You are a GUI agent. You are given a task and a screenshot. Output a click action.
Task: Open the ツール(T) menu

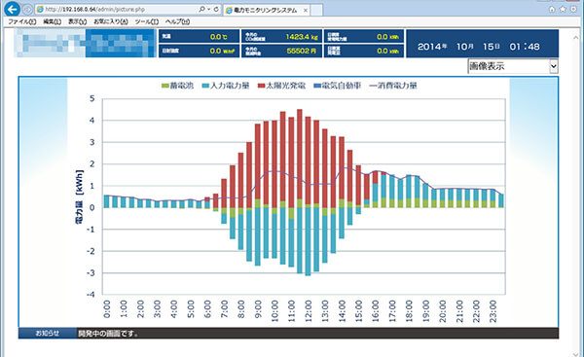point(146,21)
